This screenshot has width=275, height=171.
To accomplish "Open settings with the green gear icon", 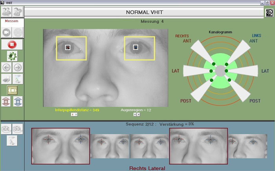I will [x=12, y=56].
